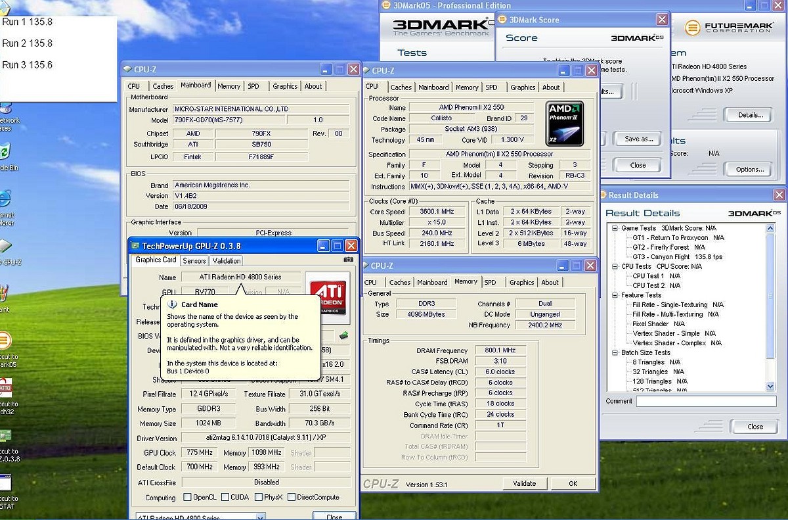Click the Result Details title bar icon

pyautogui.click(x=602, y=195)
